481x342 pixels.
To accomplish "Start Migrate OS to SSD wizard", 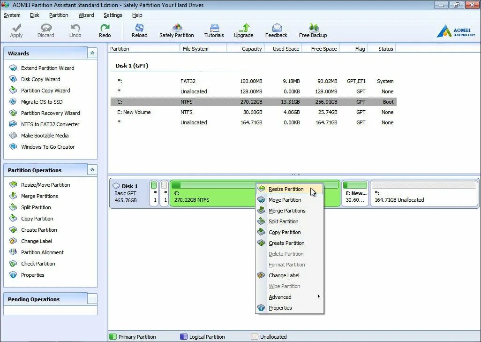I will (x=36, y=102).
